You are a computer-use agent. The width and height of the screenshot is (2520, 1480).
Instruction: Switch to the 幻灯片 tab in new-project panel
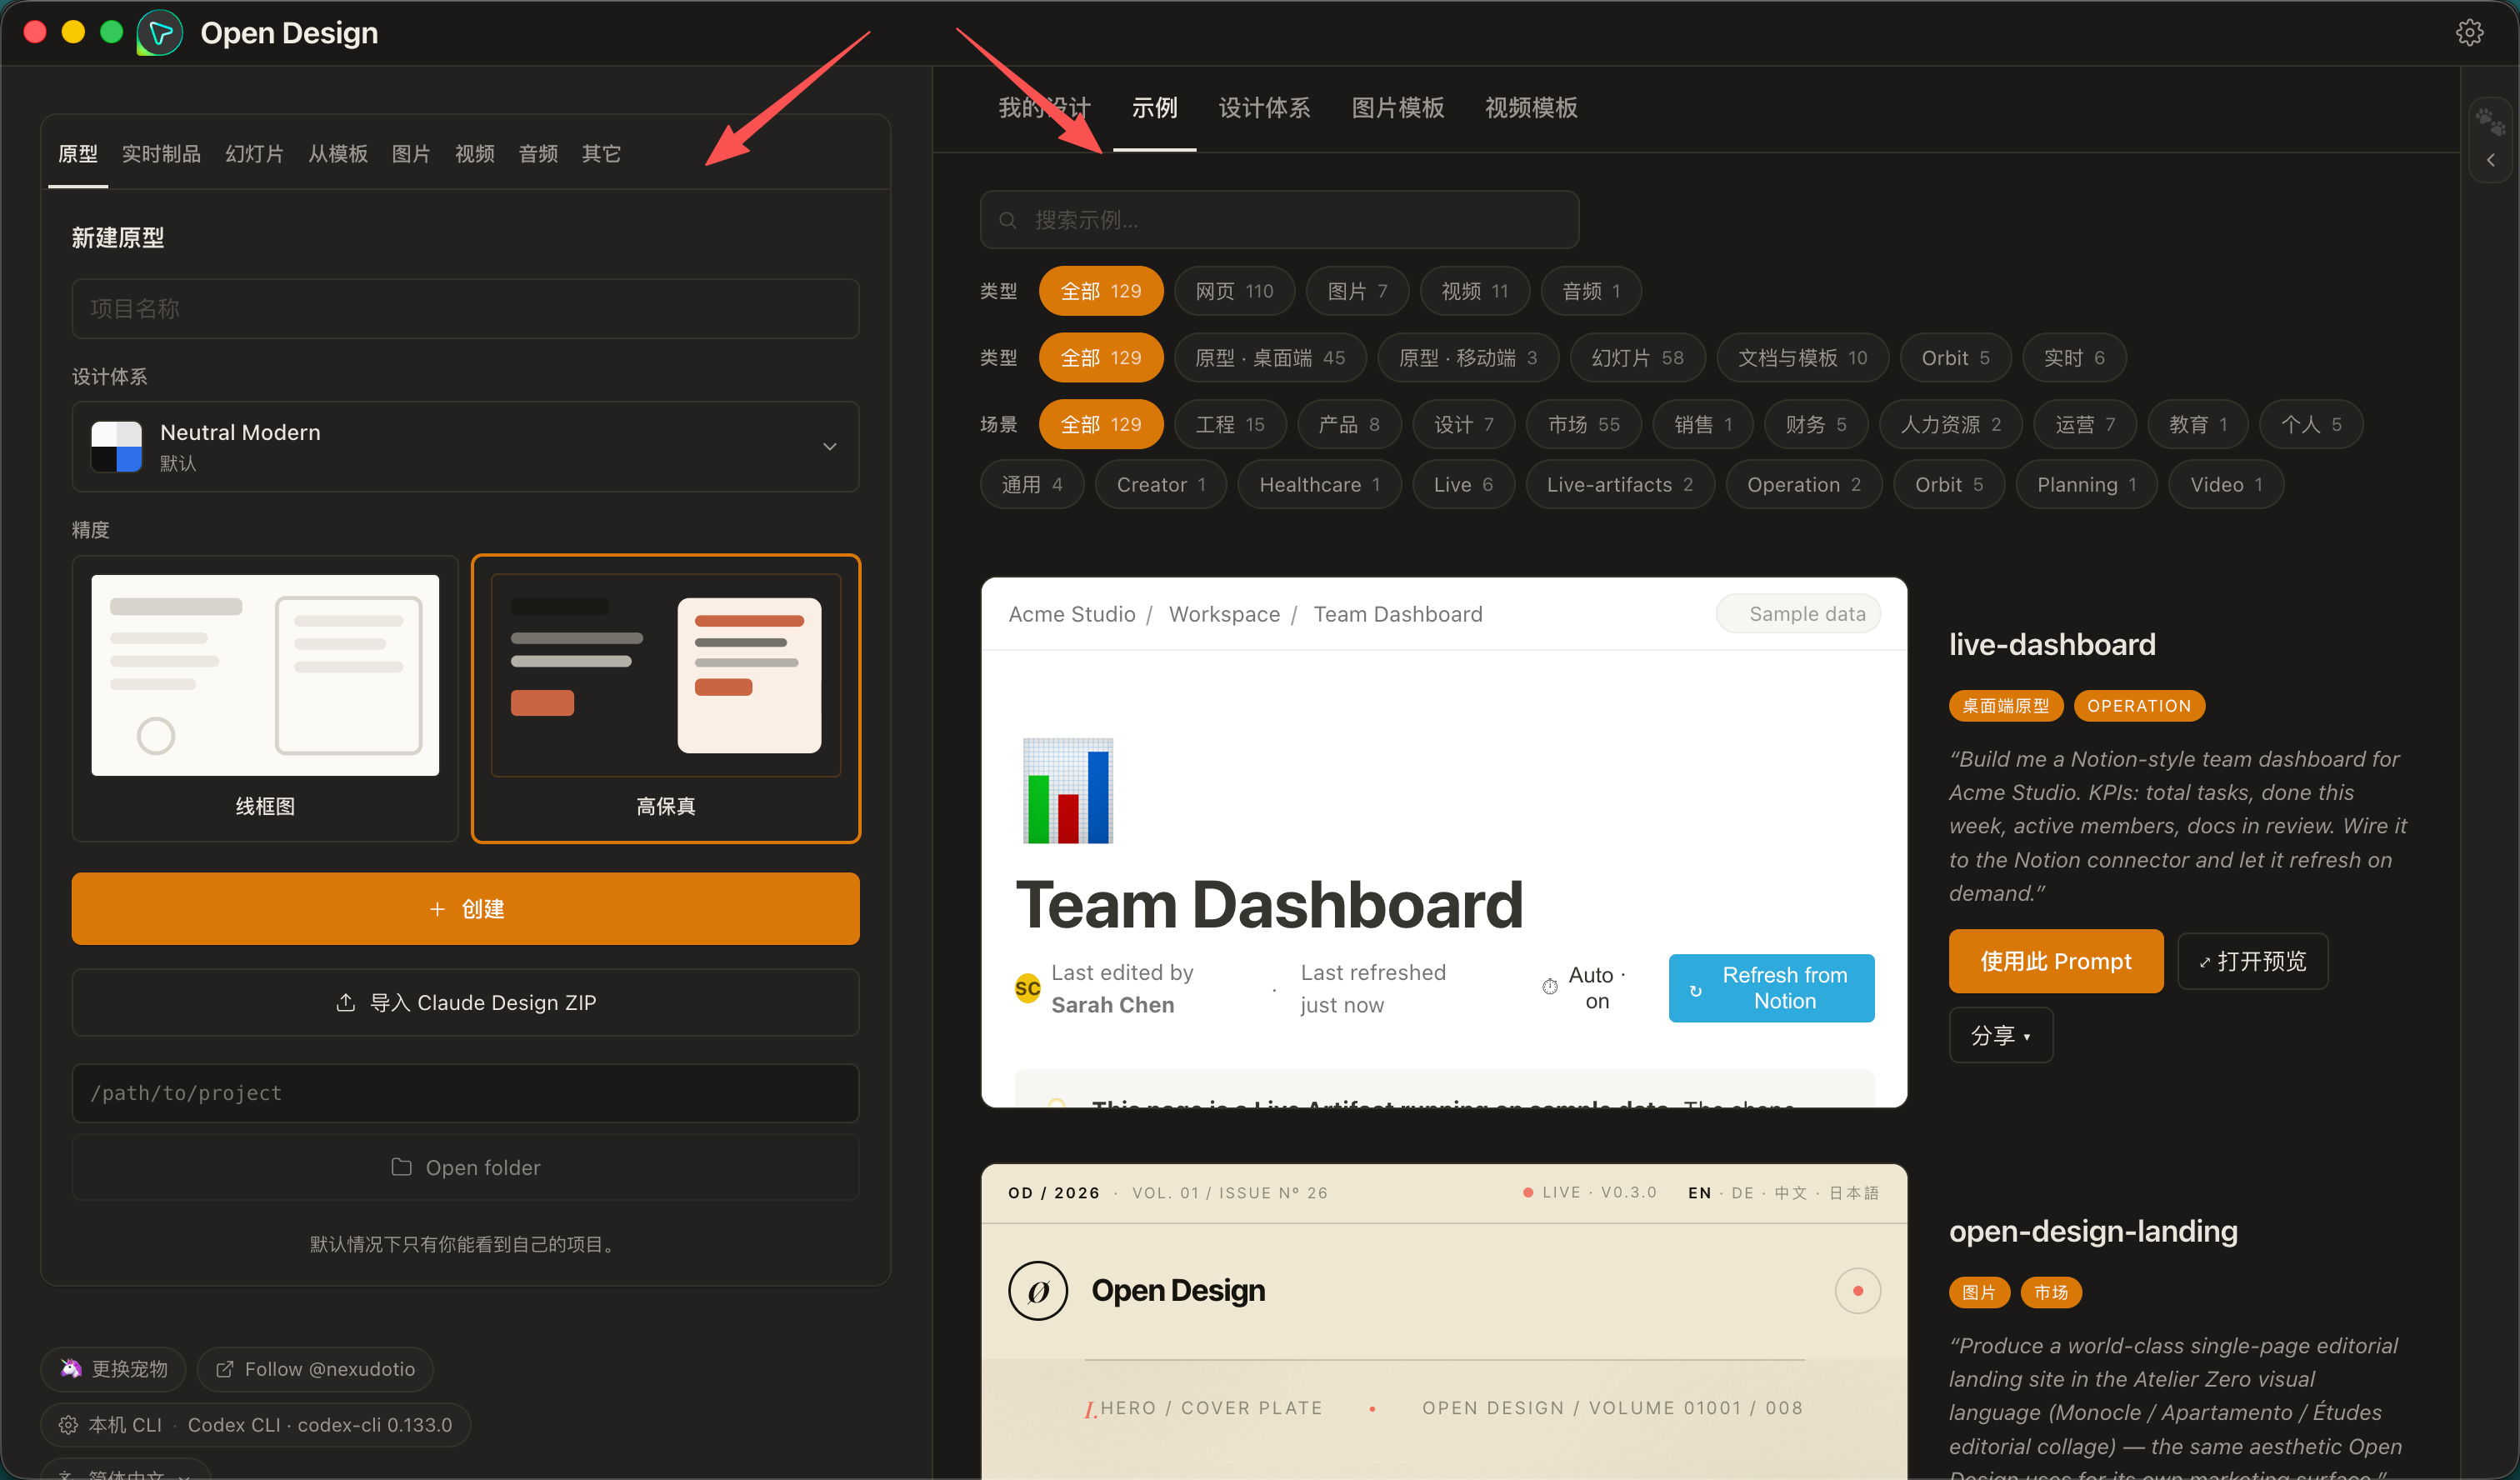[254, 154]
